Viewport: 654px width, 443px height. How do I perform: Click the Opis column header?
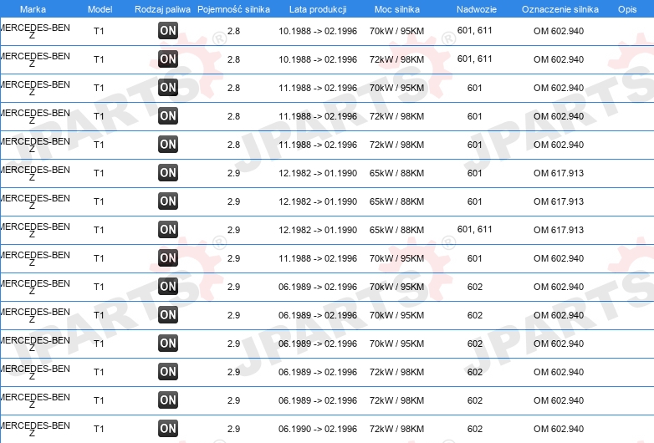pyautogui.click(x=627, y=9)
